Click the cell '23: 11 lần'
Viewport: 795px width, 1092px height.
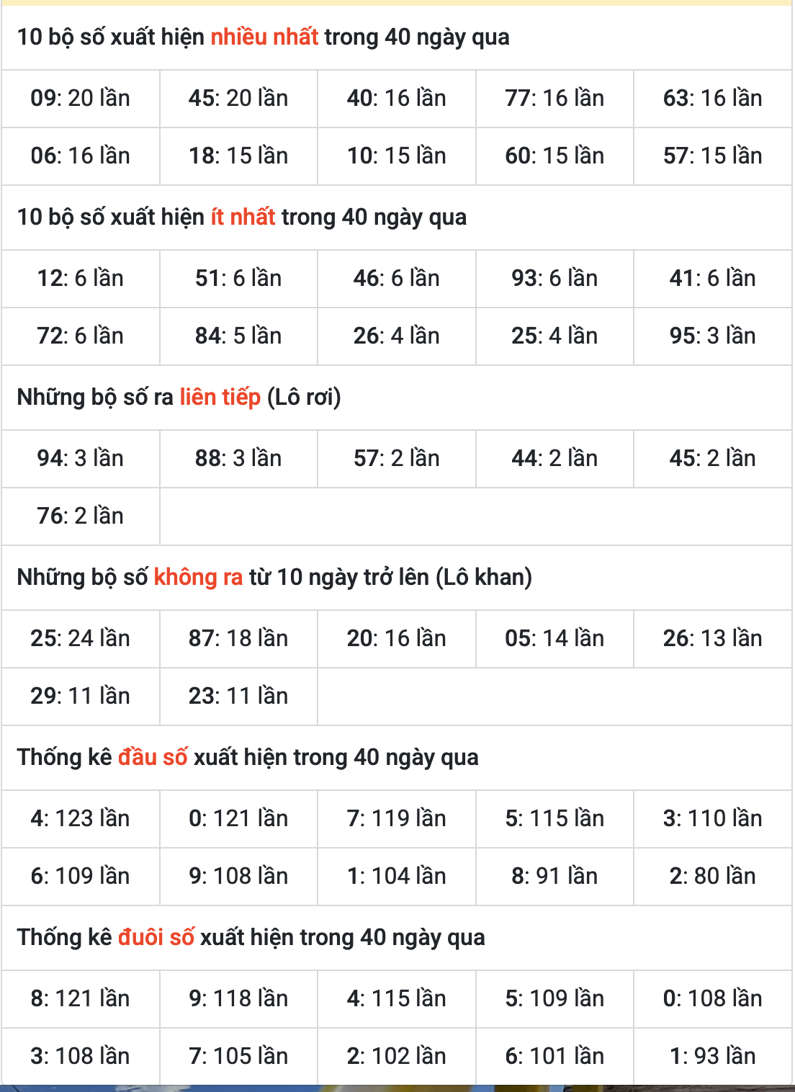(x=238, y=697)
